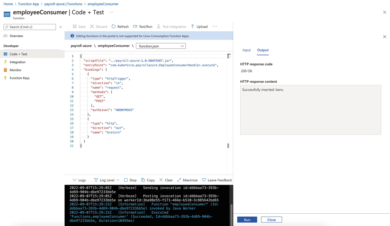The image size is (390, 226).
Task: Click the payroll-azure | Functions breadcrumb
Action: pyautogui.click(x=63, y=4)
